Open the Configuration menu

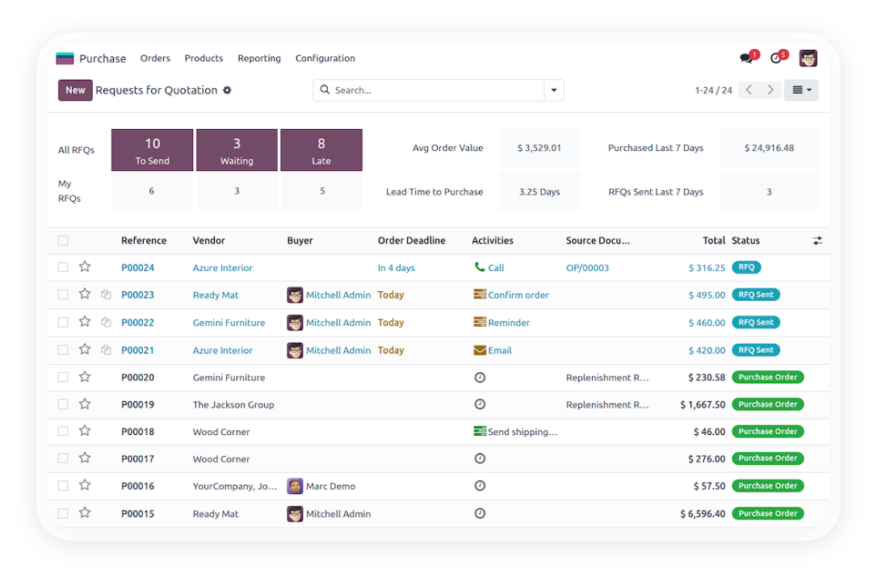pos(325,58)
